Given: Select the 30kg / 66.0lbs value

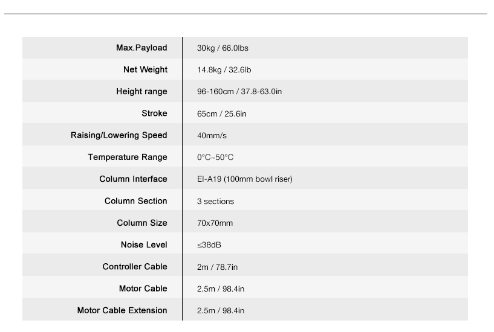Looking at the screenshot, I should tap(222, 48).
